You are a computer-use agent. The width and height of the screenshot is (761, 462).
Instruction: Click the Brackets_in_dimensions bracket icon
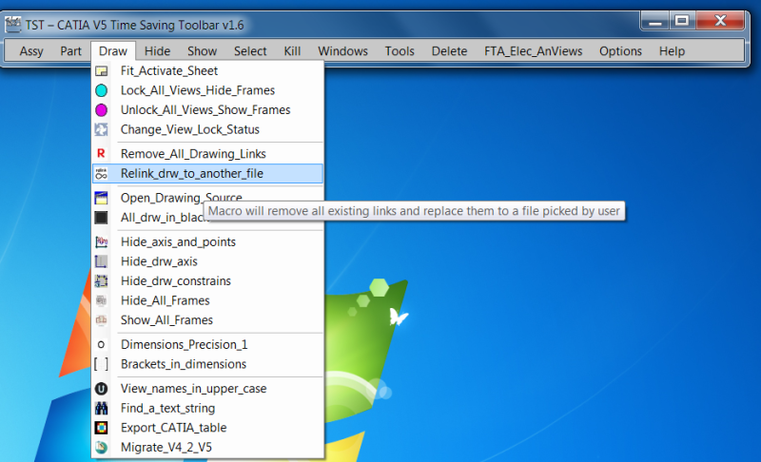point(102,364)
